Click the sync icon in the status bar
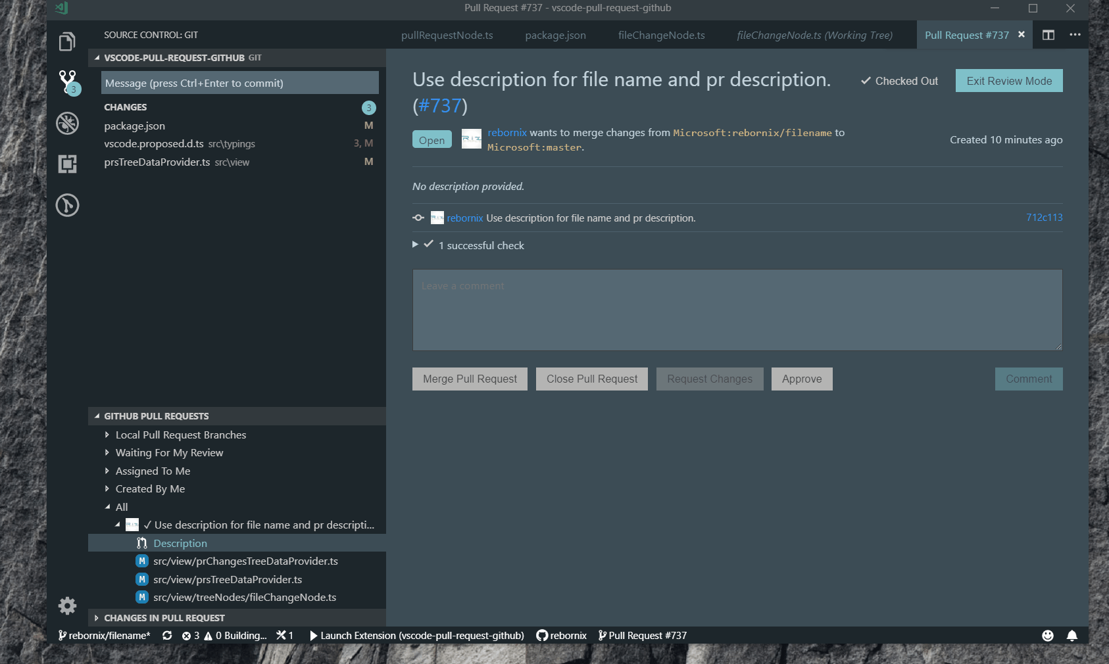The height and width of the screenshot is (664, 1109). pyautogui.click(x=167, y=635)
